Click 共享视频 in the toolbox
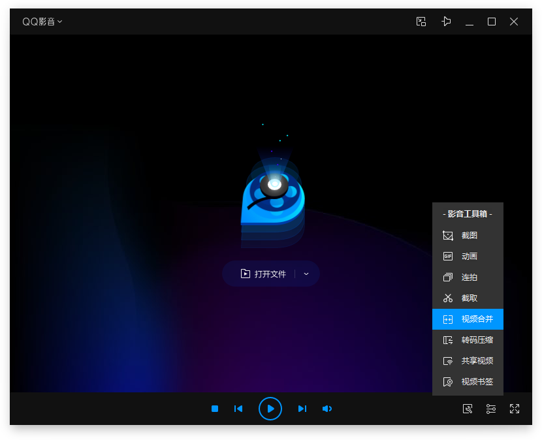The image size is (542, 440). pyautogui.click(x=468, y=361)
